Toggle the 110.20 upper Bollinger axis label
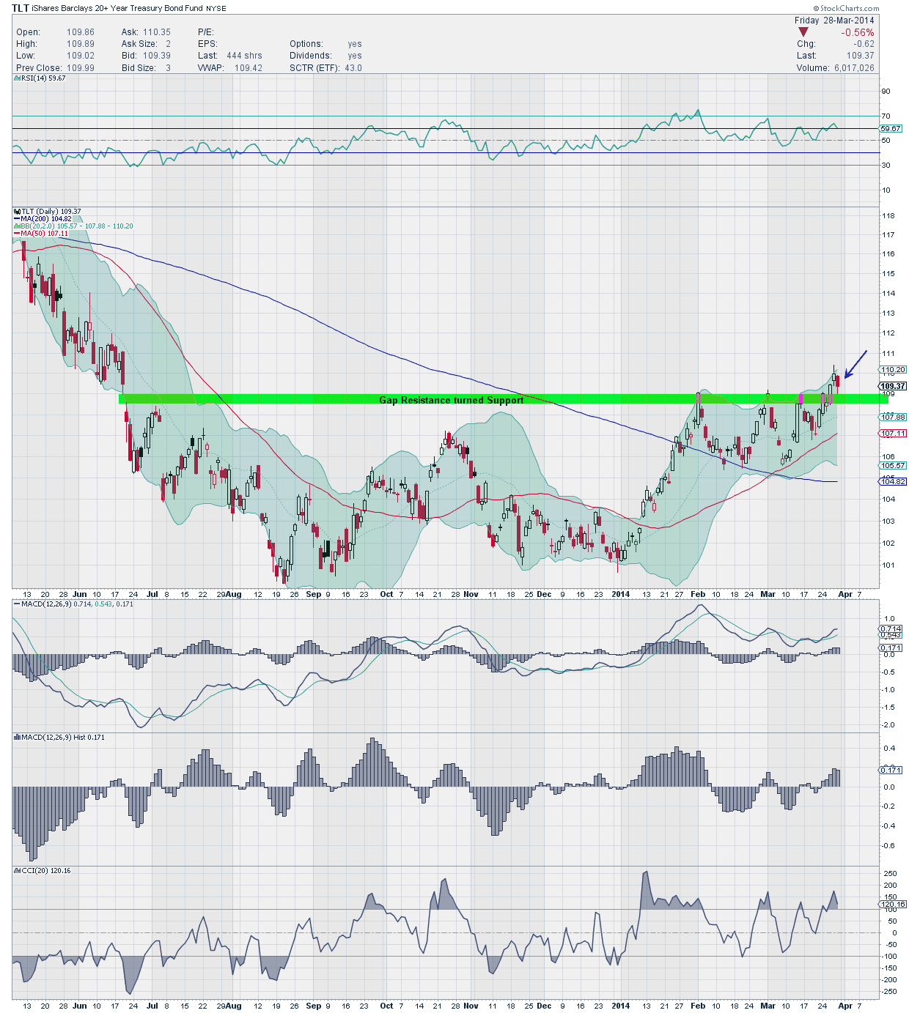Screen dimensions: 909x1013 [x=891, y=370]
